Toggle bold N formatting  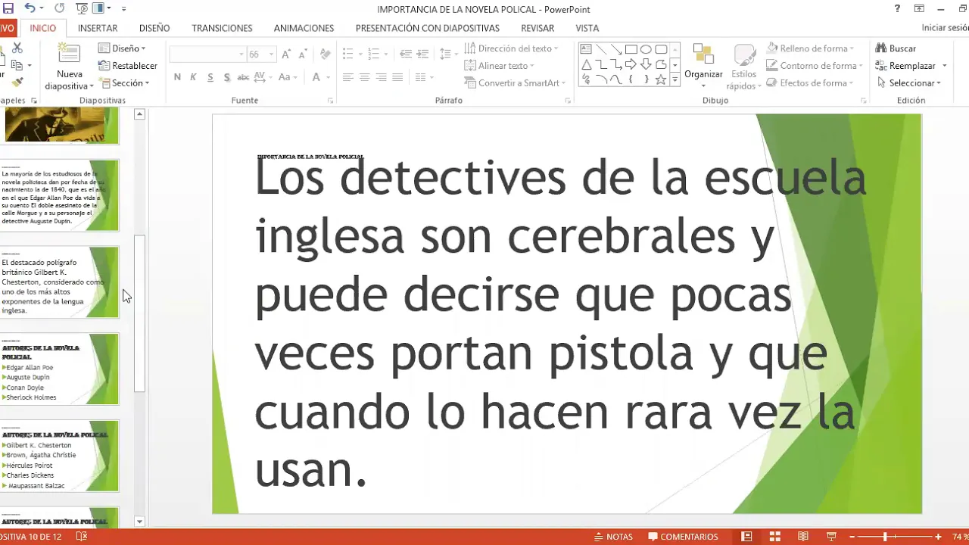[177, 77]
